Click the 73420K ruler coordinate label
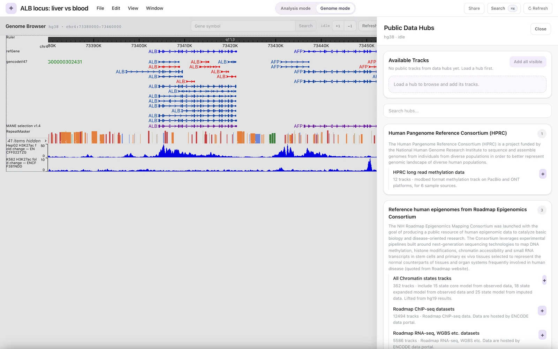Screen dimensions: 558x349 click(x=230, y=46)
